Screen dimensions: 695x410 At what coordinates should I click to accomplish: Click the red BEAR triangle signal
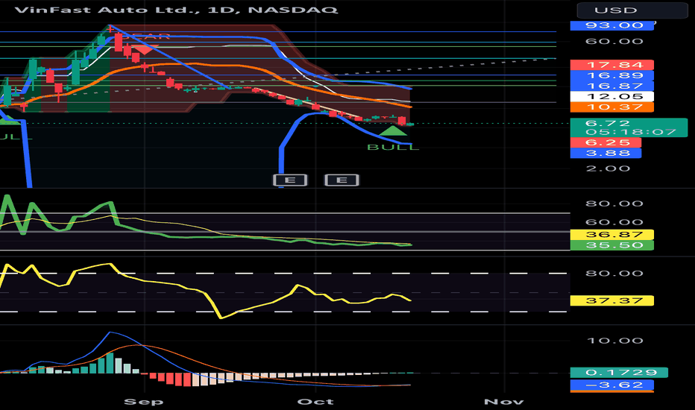pyautogui.click(x=144, y=50)
